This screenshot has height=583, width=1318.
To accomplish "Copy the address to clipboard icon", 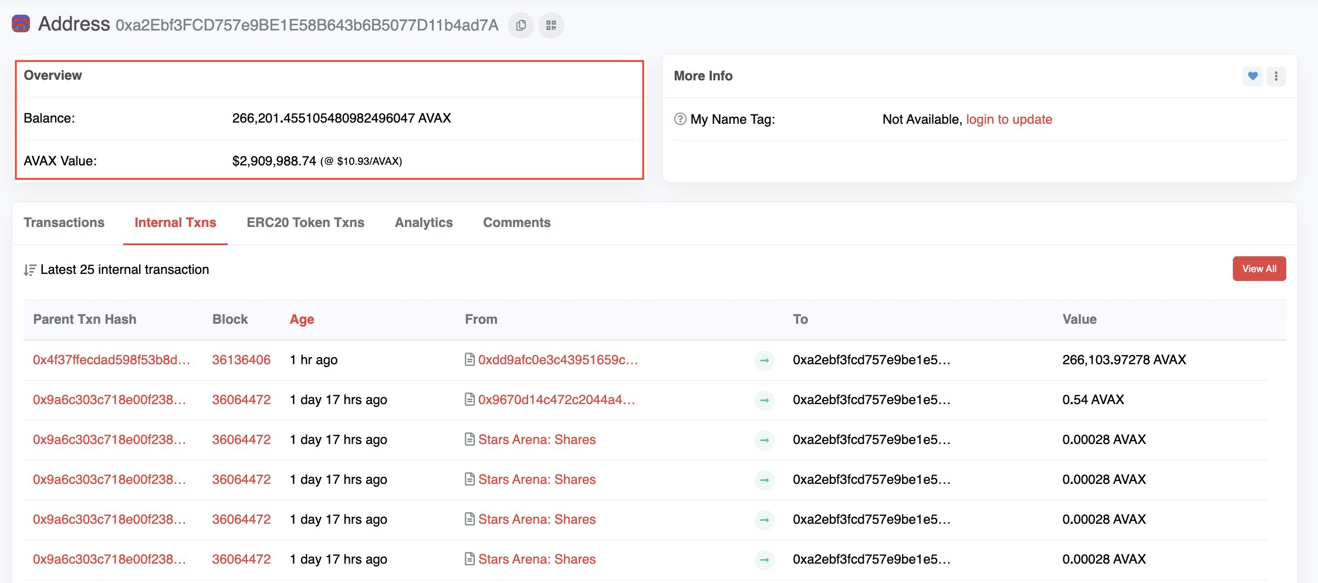I will click(521, 25).
